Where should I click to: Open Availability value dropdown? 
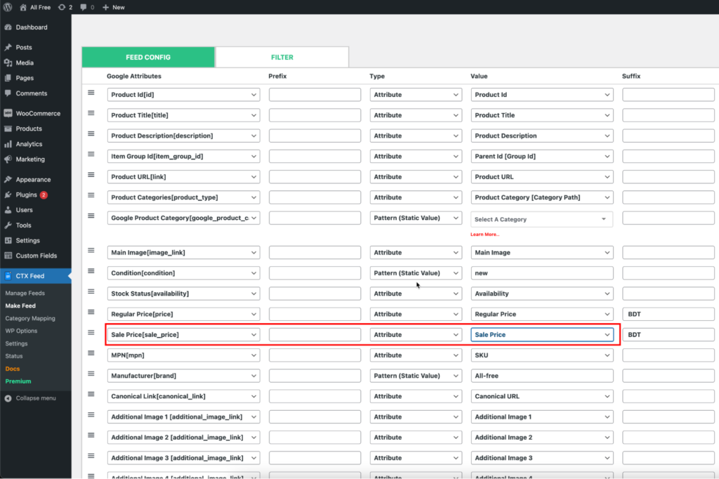(542, 294)
